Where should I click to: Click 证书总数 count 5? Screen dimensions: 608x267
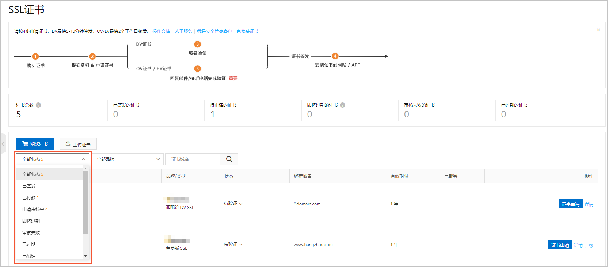[19, 115]
